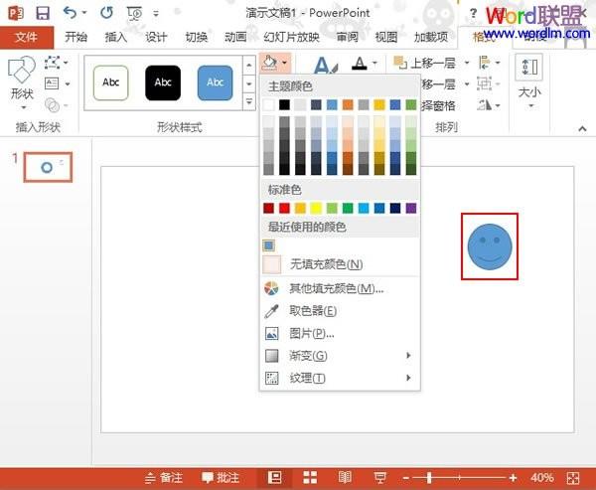
Task: Switch to the Insert (插入) tab
Action: click(116, 37)
